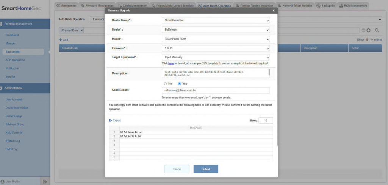Switch to the Firmware Management tab
Image resolution: width=388 pixels, height=185 pixels.
click(x=97, y=6)
